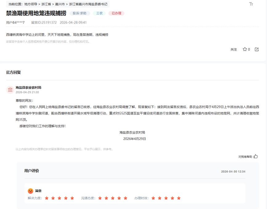Click the 沟通态度 label
The width and height of the screenshot is (267, 209).
tap(88, 198)
